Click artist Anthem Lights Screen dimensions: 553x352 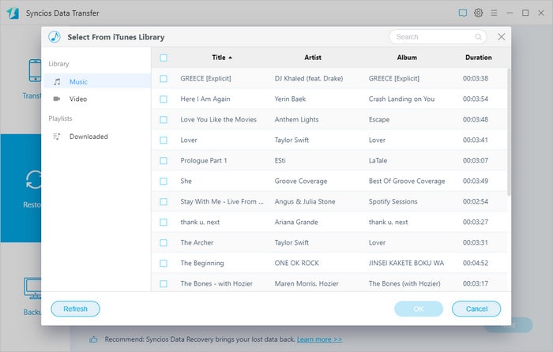[296, 119]
